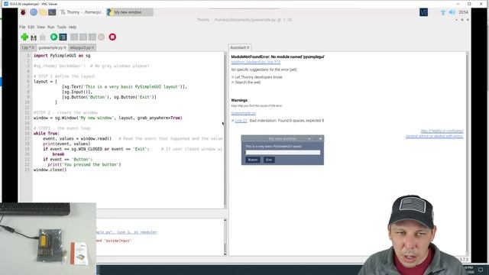Image resolution: width=489 pixels, height=275 pixels.
Task: Select the guiexample.py editor tab
Action: [50, 47]
